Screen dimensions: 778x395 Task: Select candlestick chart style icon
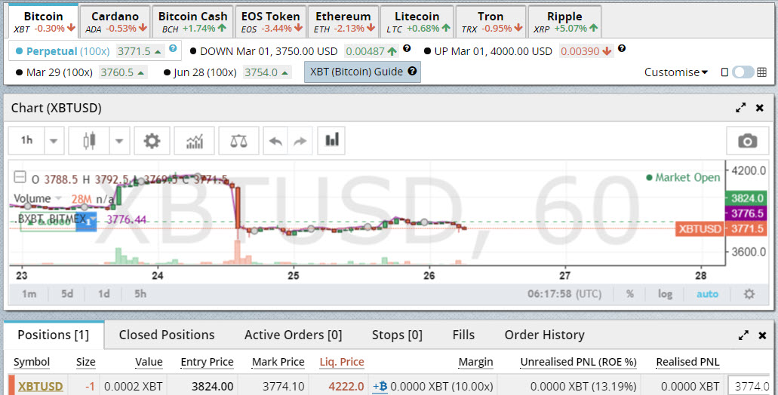(x=89, y=141)
